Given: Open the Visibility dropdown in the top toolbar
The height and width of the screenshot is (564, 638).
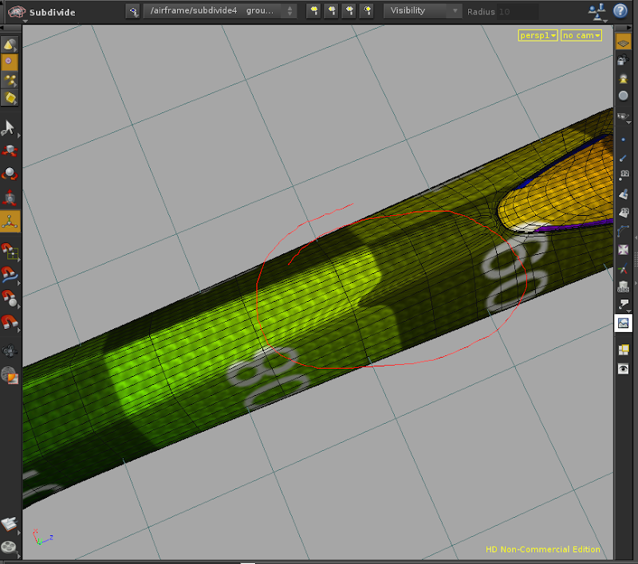Looking at the screenshot, I should pyautogui.click(x=423, y=11).
